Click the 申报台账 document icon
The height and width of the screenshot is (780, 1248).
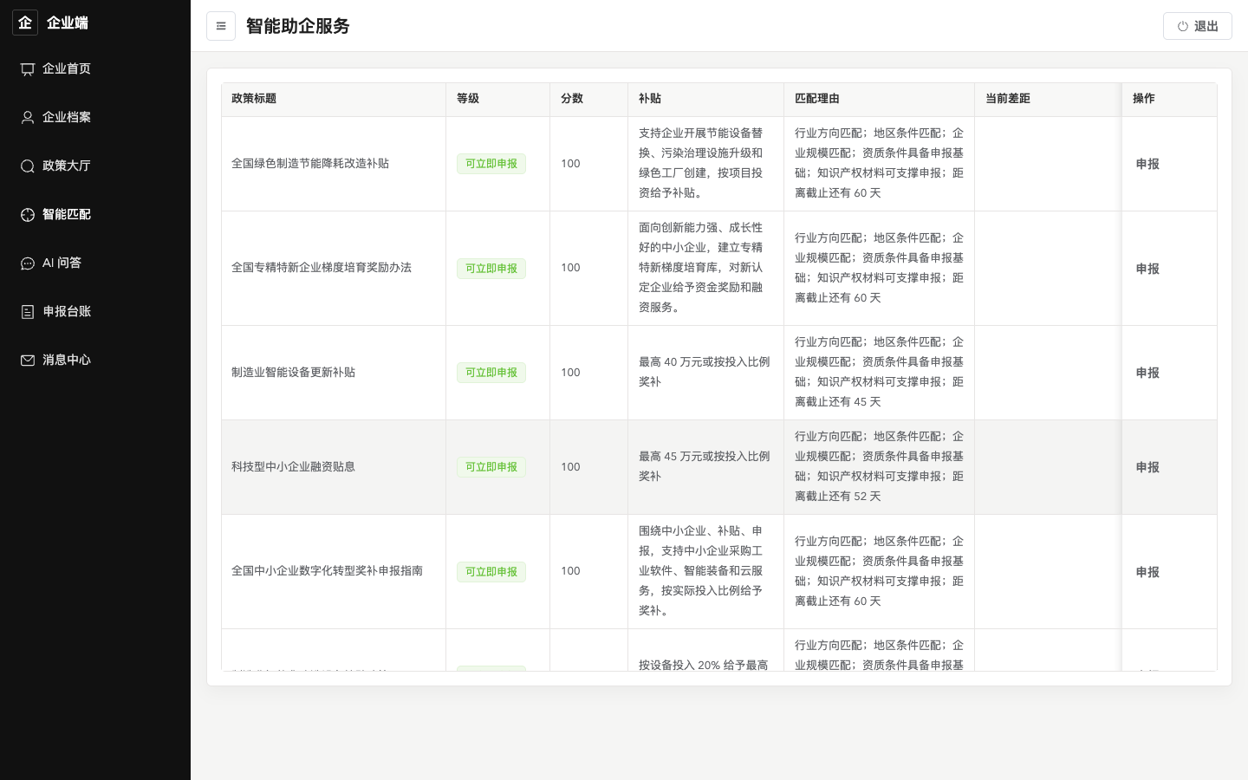tap(28, 312)
